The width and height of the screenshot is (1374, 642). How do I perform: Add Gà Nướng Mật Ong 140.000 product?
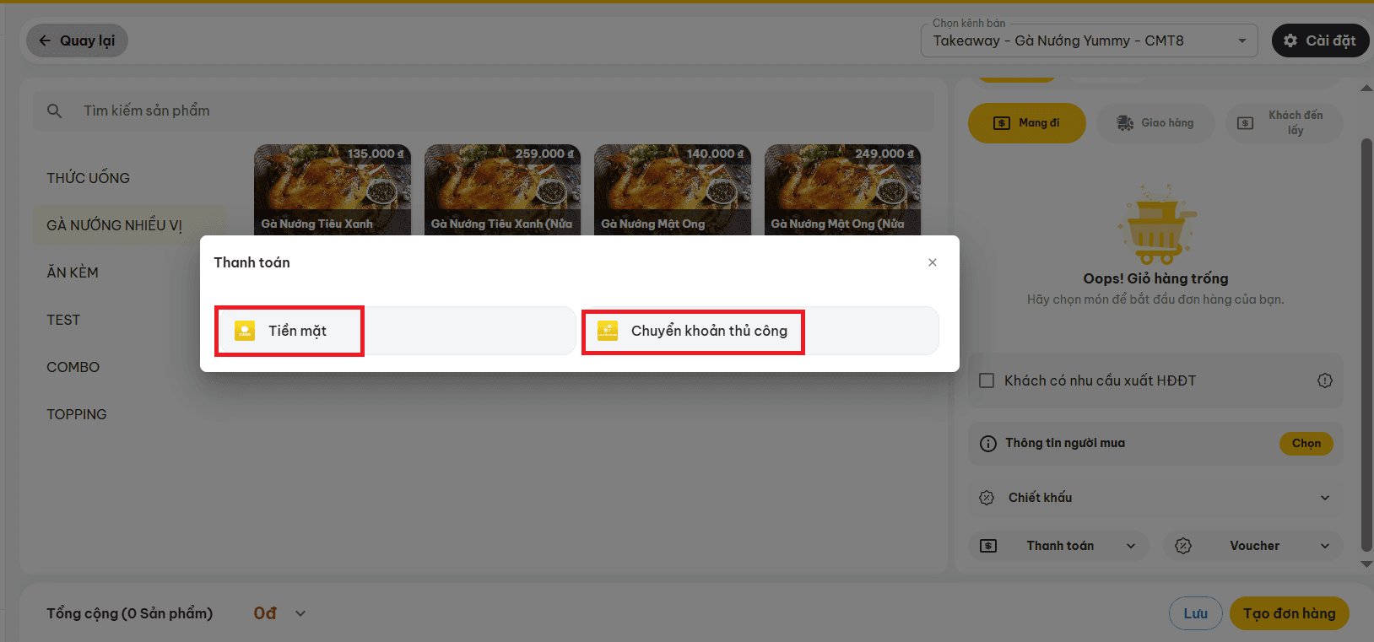click(x=673, y=190)
